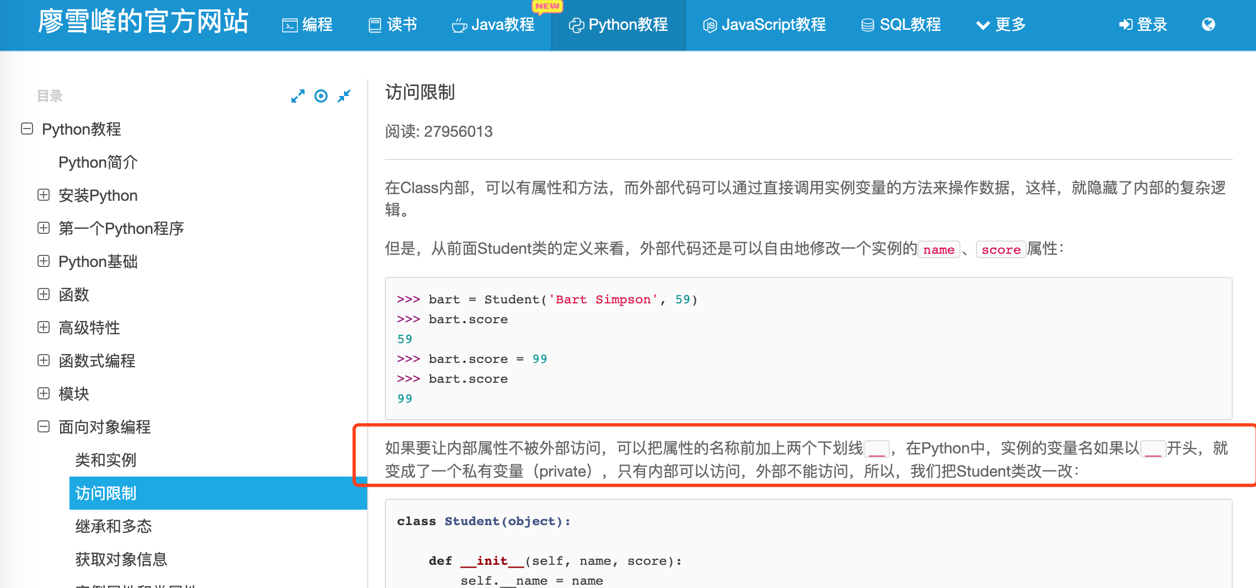This screenshot has height=588, width=1256.
Task: Click the NEW badge above Java教程
Action: 548,7
